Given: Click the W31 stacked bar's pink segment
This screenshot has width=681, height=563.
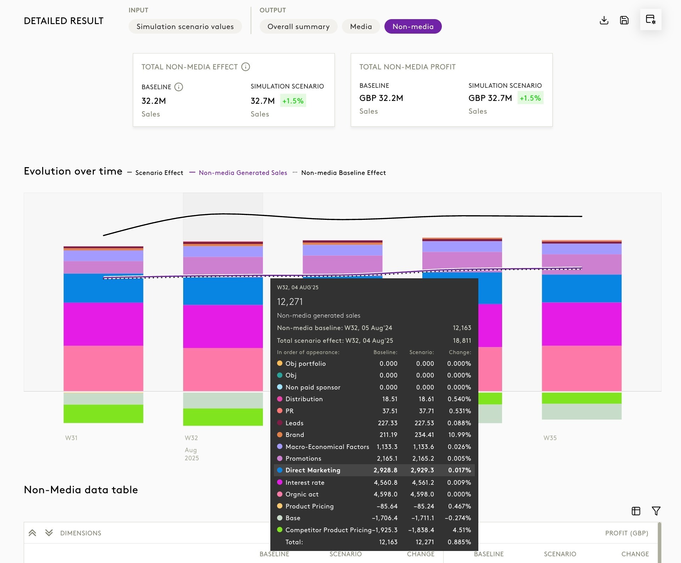Looking at the screenshot, I should tap(103, 368).
